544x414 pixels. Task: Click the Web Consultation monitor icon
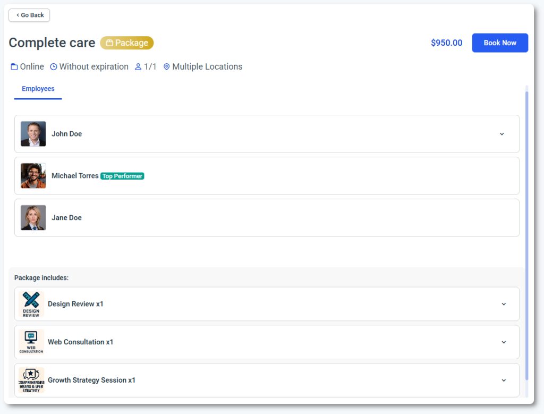click(x=31, y=342)
